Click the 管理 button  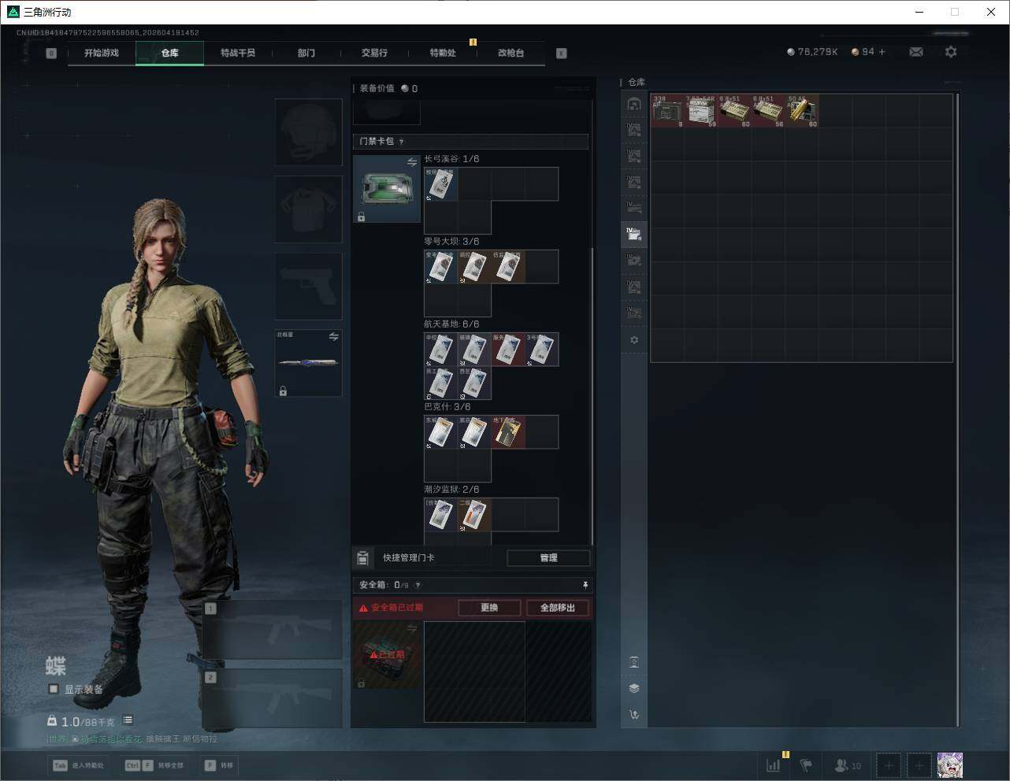click(x=548, y=558)
